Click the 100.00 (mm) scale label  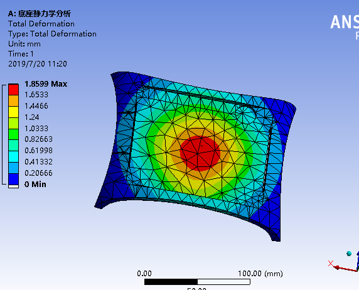(x=260, y=274)
